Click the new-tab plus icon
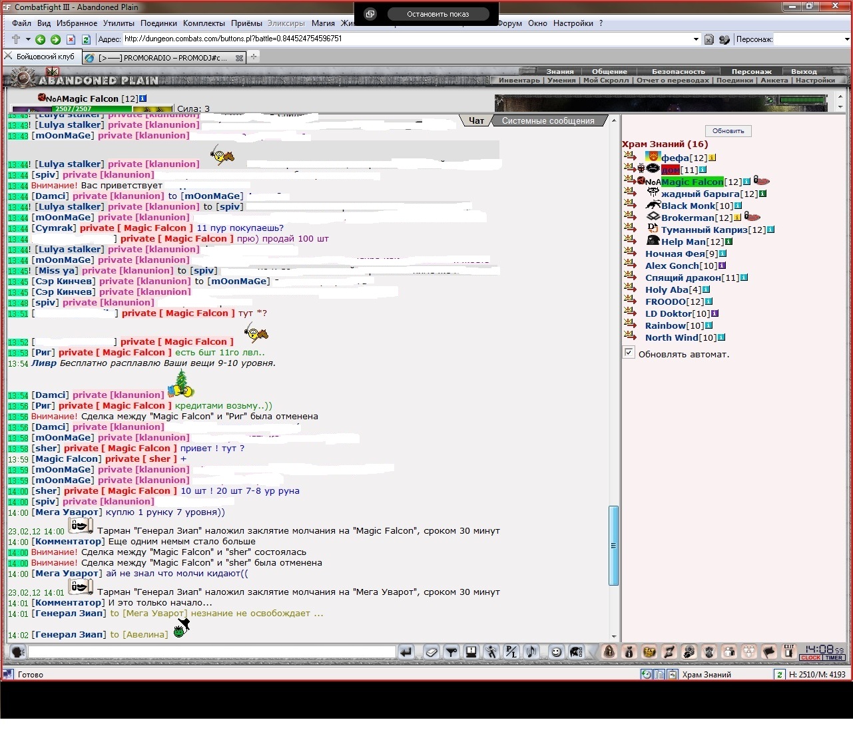The height and width of the screenshot is (732, 853). [254, 57]
